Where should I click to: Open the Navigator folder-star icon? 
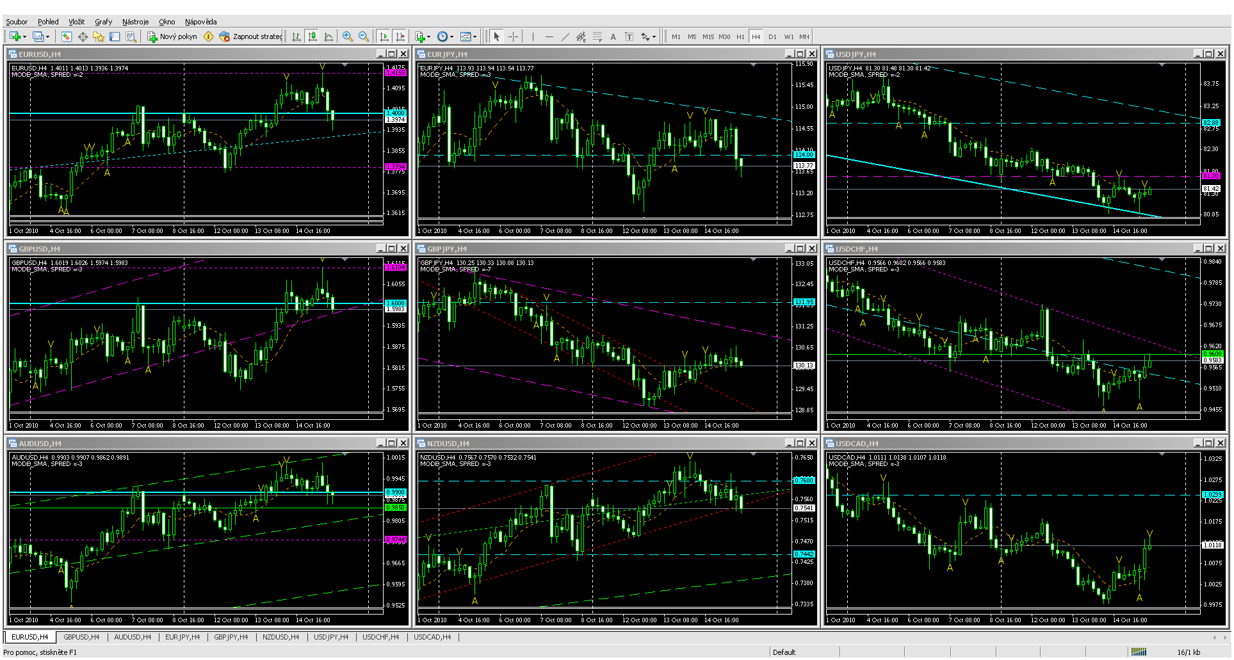click(99, 36)
